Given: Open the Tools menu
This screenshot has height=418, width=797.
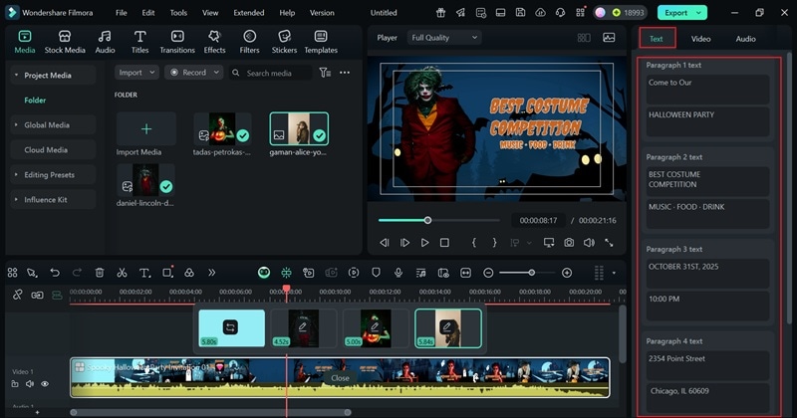Looking at the screenshot, I should pos(178,13).
